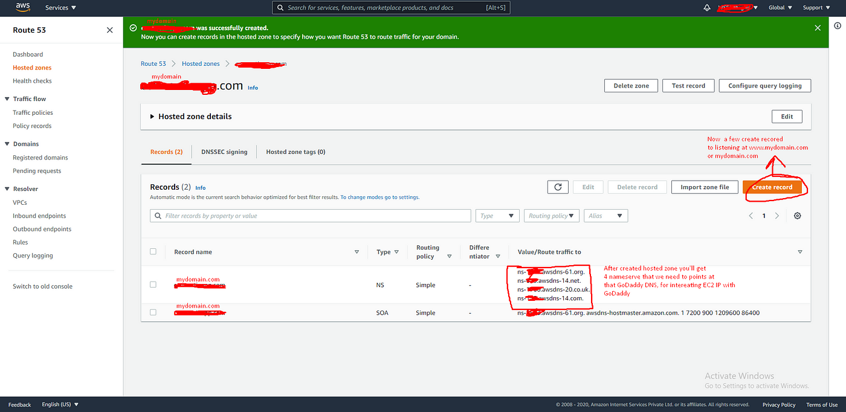Open Privacy Policy footer link
The width and height of the screenshot is (846, 412).
pos(779,405)
